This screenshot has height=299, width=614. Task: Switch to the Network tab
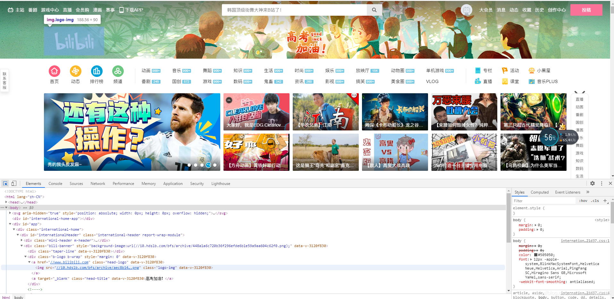point(98,184)
